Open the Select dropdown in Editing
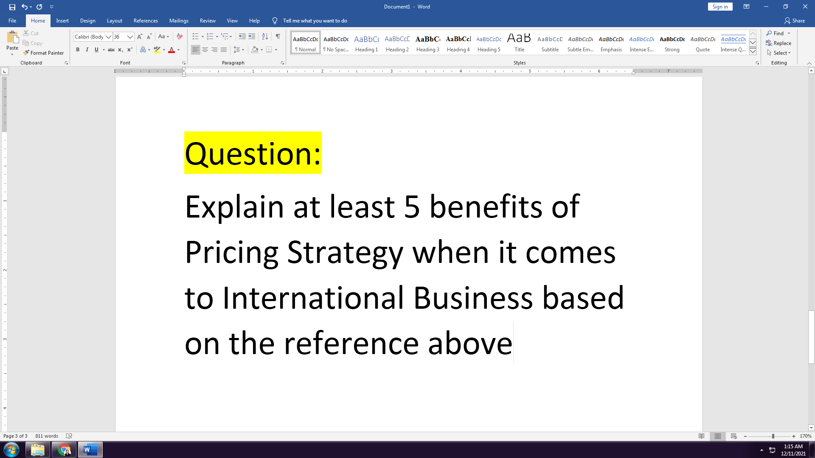This screenshot has height=458, width=815. pos(779,53)
